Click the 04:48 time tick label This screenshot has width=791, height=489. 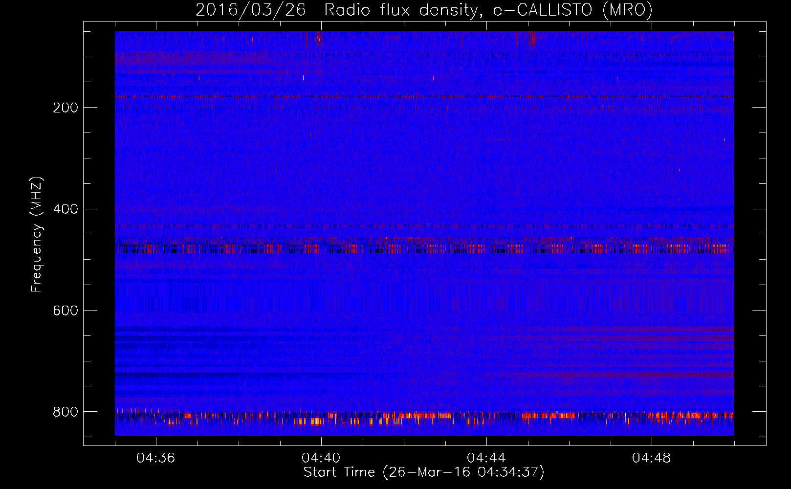[652, 458]
